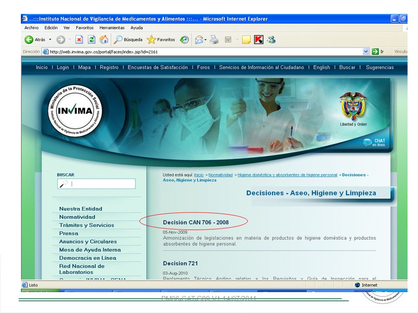The height and width of the screenshot is (313, 418).
Task: Open Favoritos star toolbar button
Action: [x=161, y=40]
